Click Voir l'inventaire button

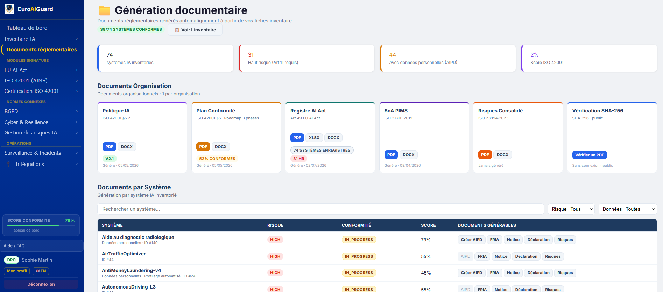coord(195,30)
